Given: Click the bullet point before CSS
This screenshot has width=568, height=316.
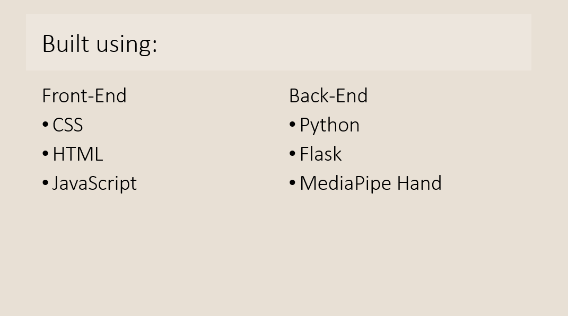Looking at the screenshot, I should tap(45, 125).
